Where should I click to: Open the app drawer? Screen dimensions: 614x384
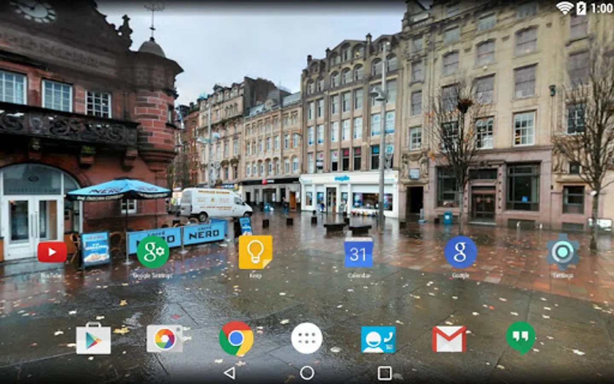click(307, 338)
